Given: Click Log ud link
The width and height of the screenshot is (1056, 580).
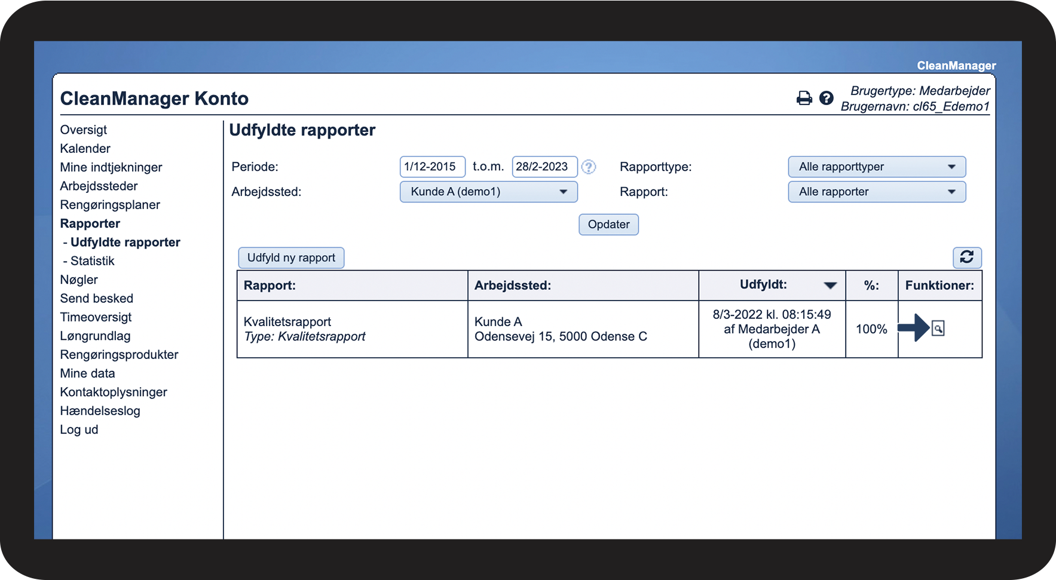Looking at the screenshot, I should coord(79,430).
